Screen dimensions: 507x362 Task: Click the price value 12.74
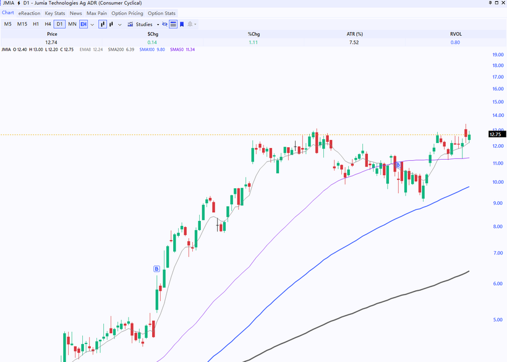(51, 42)
